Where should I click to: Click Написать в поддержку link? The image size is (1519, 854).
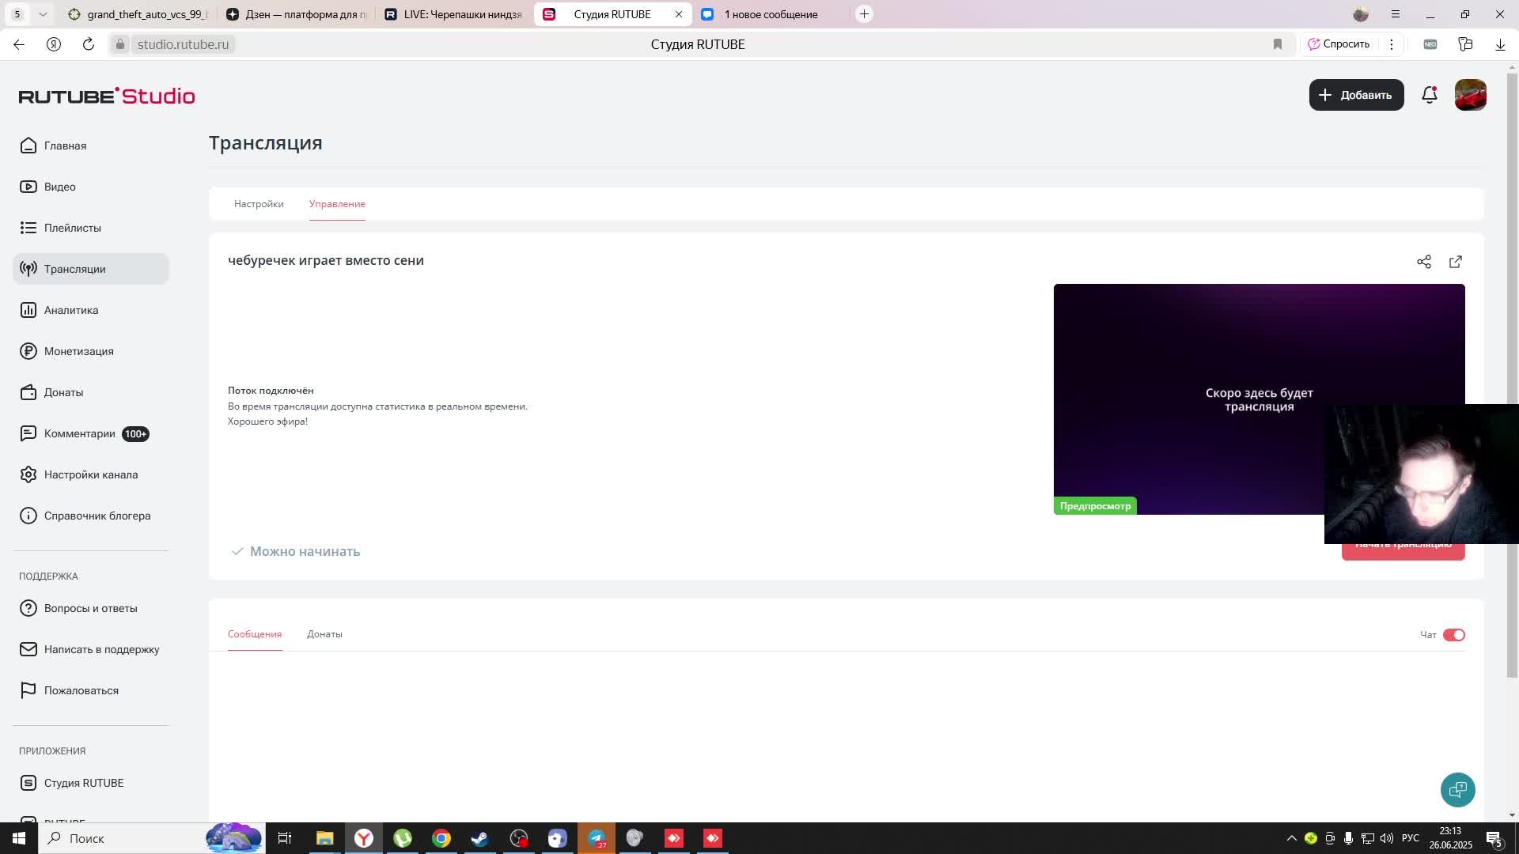point(101,649)
